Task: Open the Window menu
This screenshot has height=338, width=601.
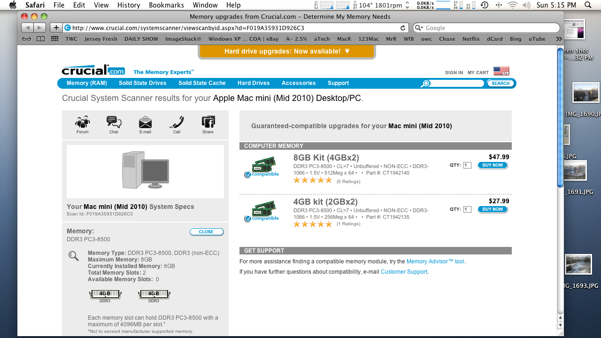Action: tap(205, 5)
